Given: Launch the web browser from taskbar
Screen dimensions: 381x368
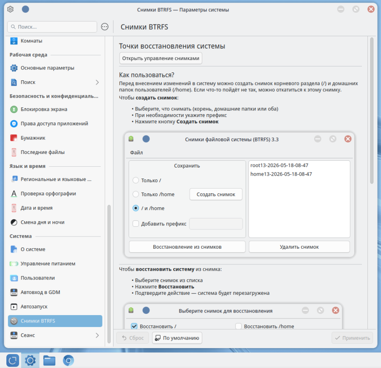Looking at the screenshot, I should click(68, 360).
